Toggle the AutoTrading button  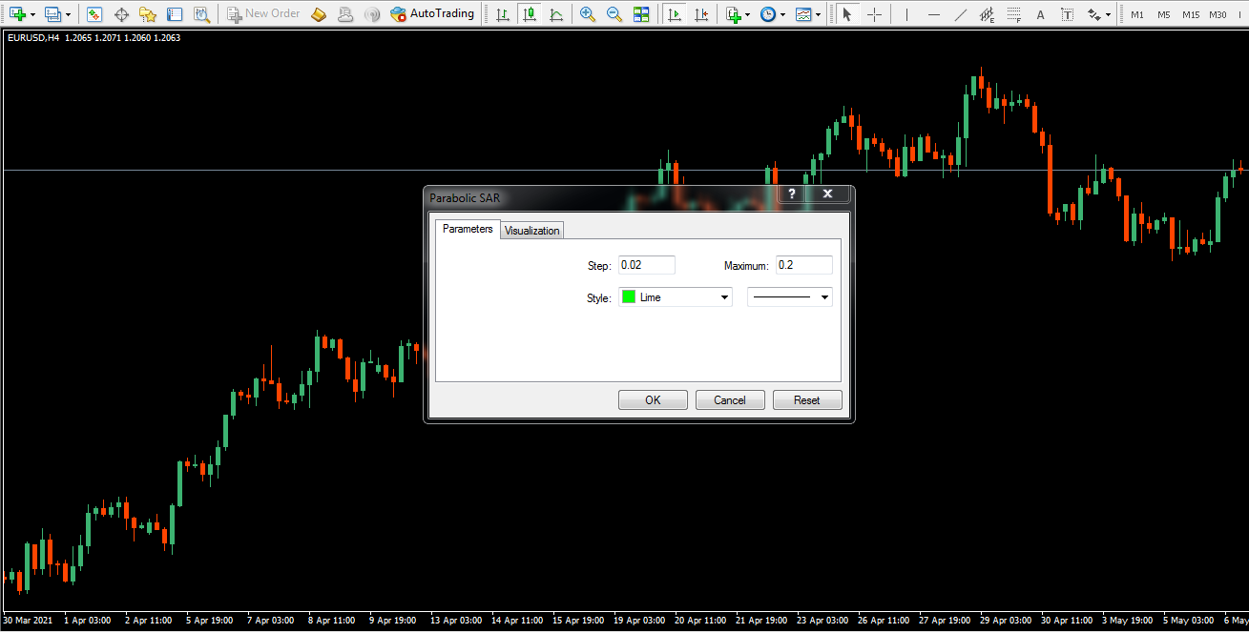(432, 14)
